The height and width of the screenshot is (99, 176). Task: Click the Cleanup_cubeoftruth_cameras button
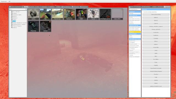pyautogui.click(x=156, y=26)
